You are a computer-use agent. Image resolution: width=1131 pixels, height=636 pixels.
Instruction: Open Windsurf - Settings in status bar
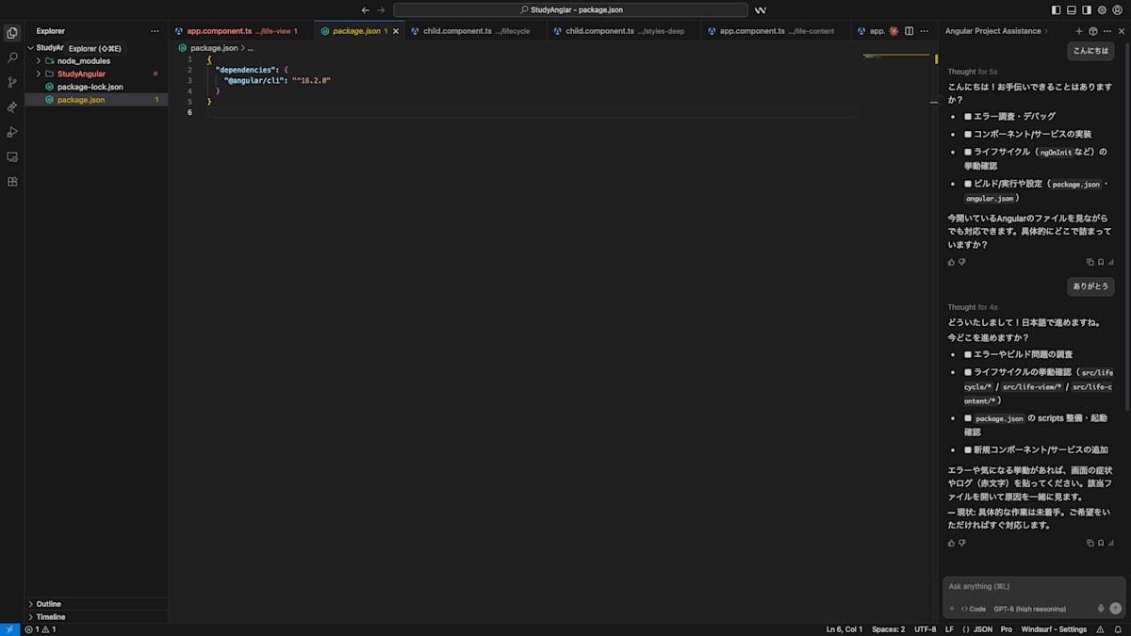1054,629
